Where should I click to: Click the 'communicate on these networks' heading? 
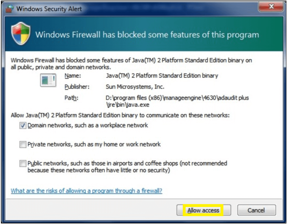[x=120, y=115]
